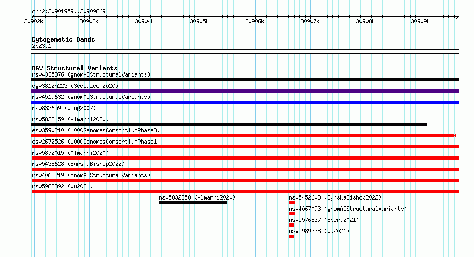Select the small red nsv5989338 marker
This screenshot has width=474, height=257.
(x=291, y=236)
